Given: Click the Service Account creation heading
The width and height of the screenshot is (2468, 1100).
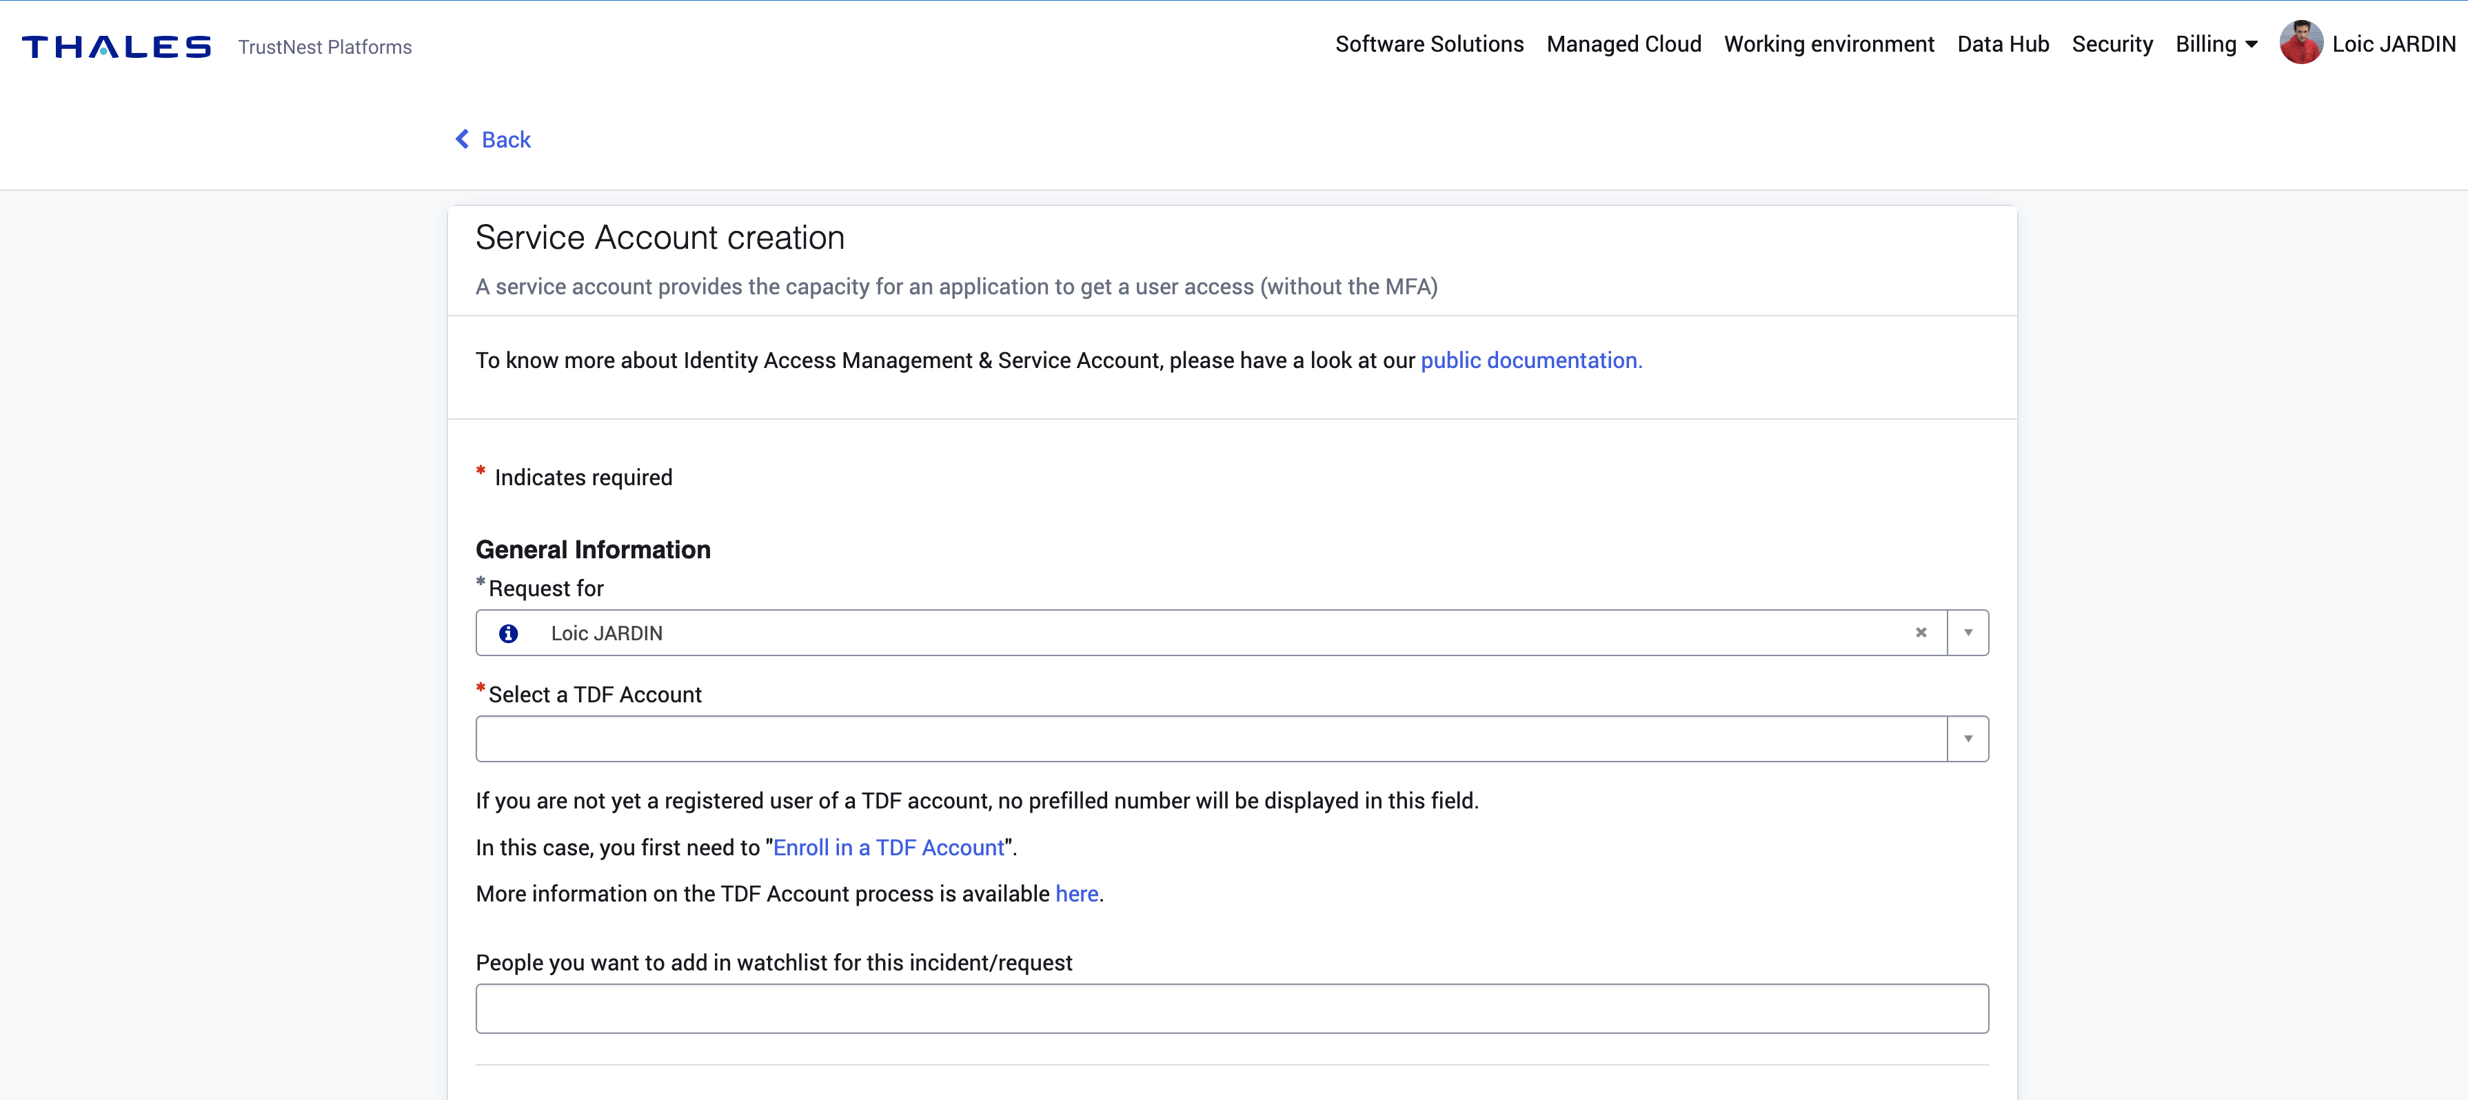Looking at the screenshot, I should (x=660, y=238).
